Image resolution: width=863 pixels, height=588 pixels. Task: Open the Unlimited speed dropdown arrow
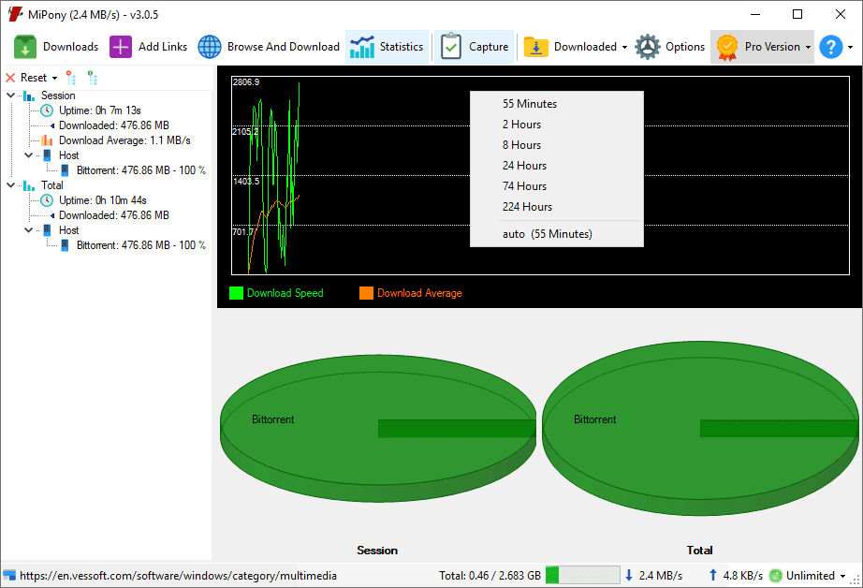(x=842, y=577)
